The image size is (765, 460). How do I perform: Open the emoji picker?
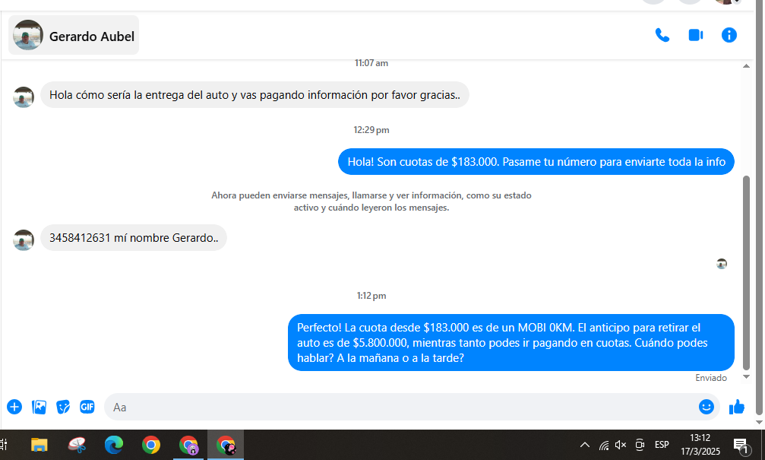tap(706, 407)
